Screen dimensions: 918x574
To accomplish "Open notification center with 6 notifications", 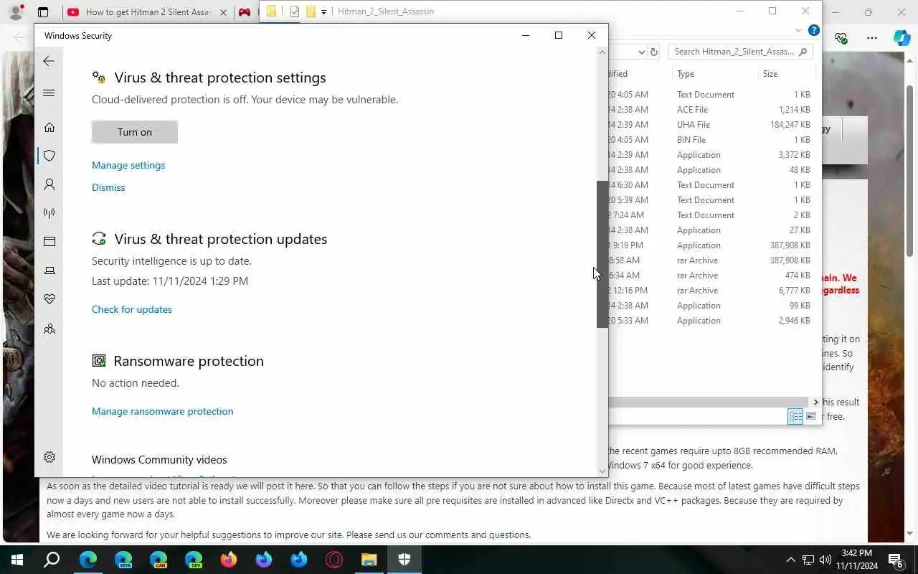I will 895,560.
